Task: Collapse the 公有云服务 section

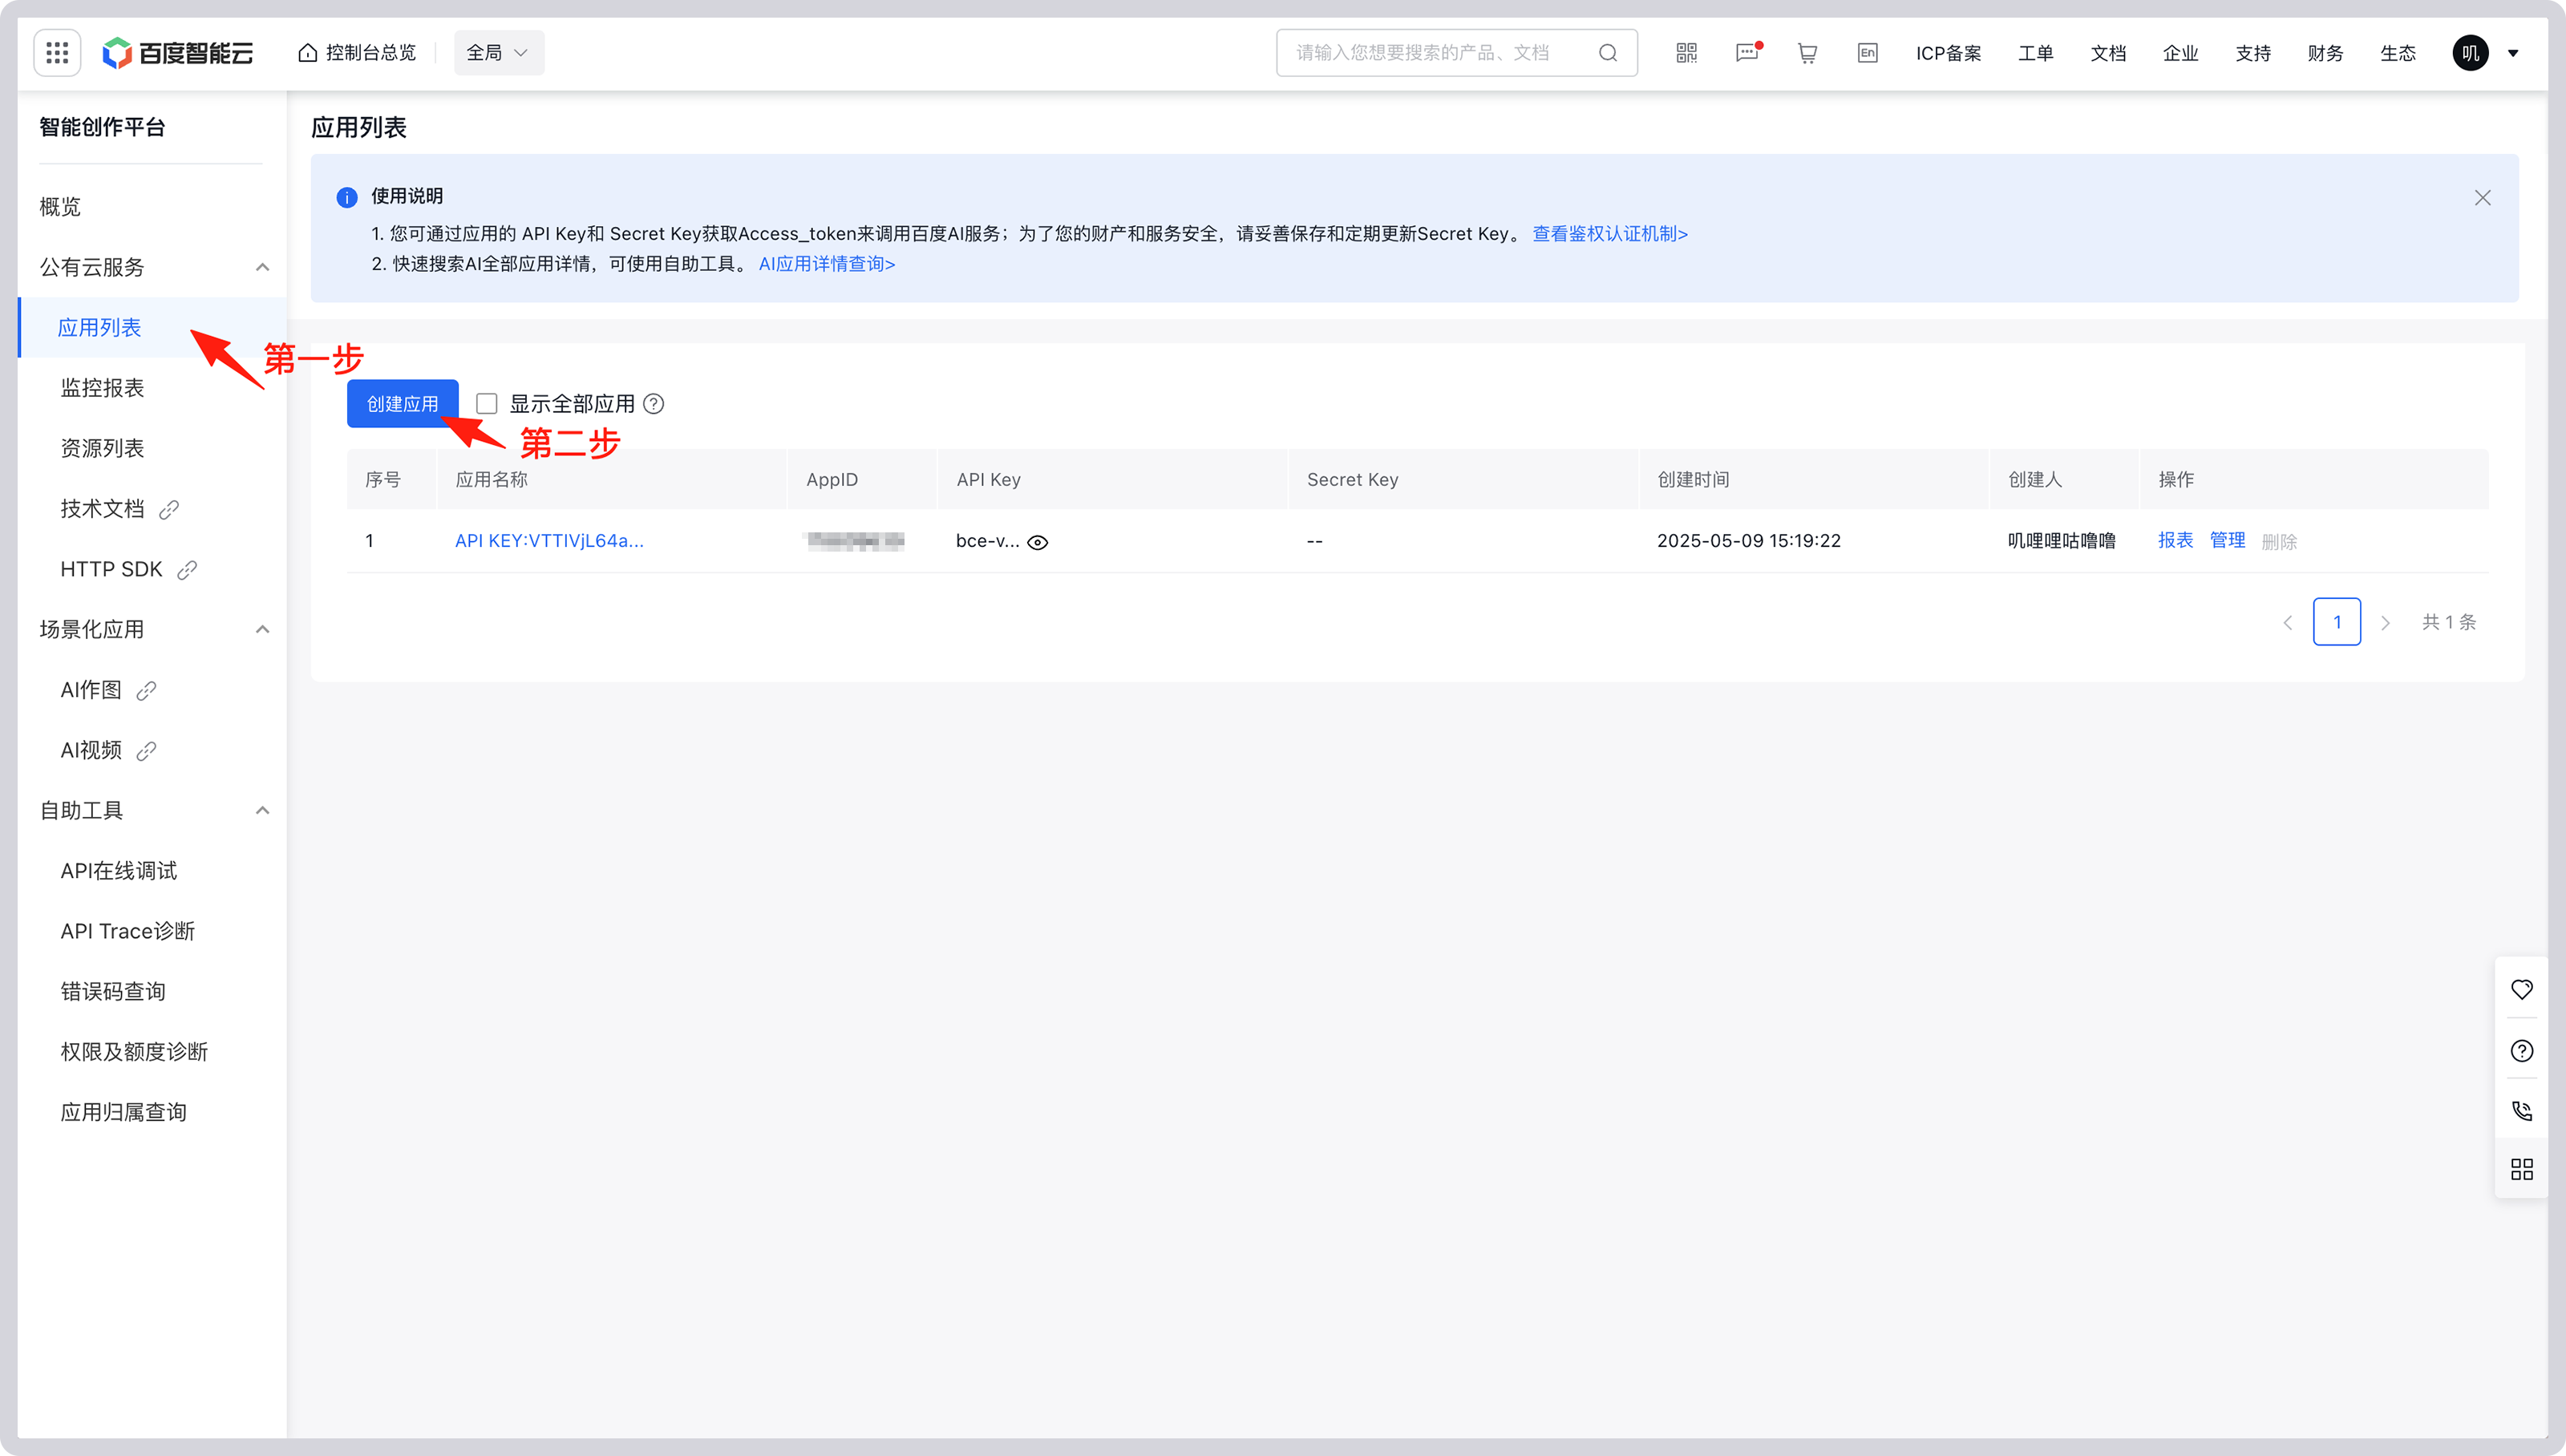Action: click(262, 267)
